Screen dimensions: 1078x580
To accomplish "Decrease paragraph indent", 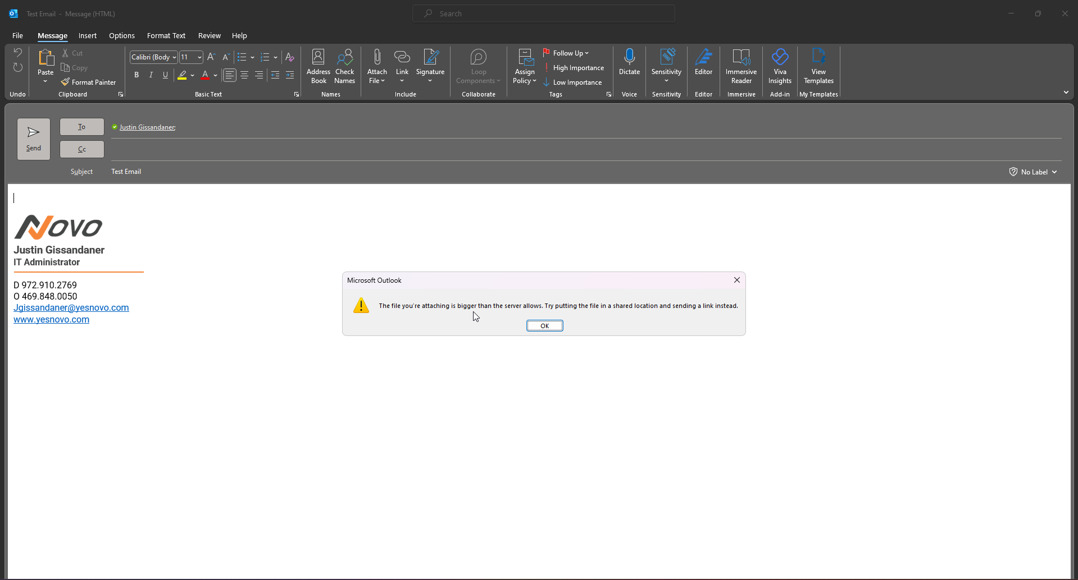I will [275, 75].
